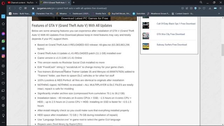View site security padlock info

coord(33,8)
